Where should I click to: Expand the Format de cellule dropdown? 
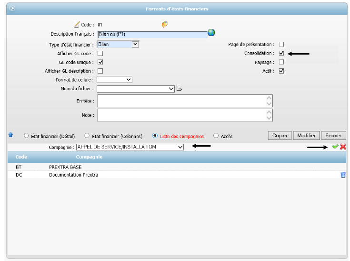coord(128,80)
